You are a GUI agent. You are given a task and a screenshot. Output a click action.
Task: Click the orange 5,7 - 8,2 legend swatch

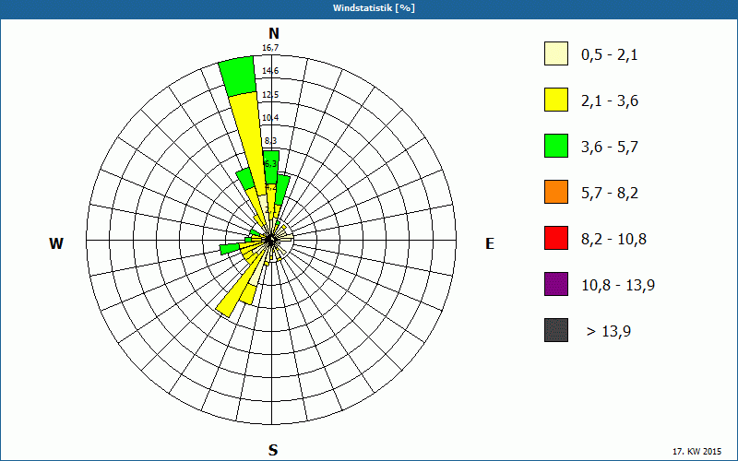tap(556, 192)
